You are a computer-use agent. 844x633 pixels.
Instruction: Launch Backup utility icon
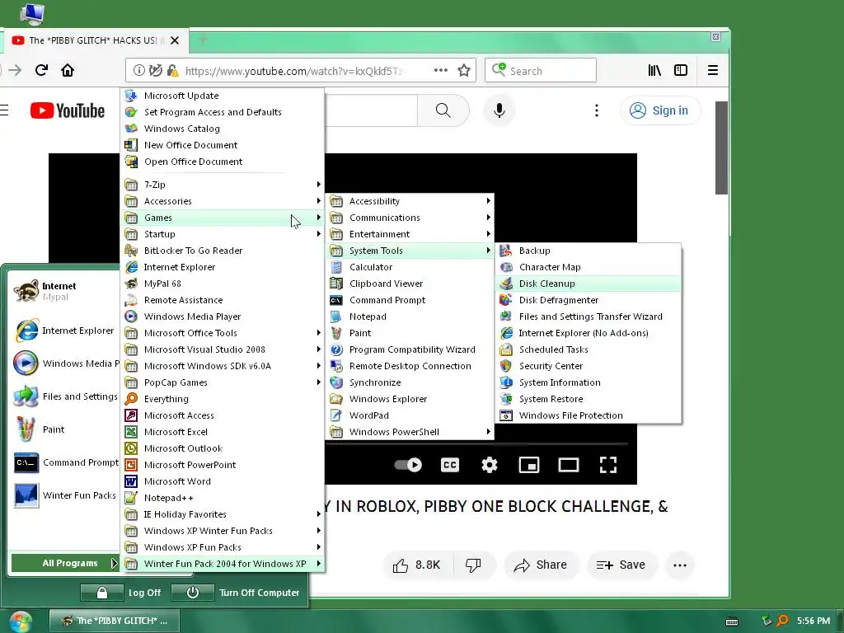click(x=505, y=251)
